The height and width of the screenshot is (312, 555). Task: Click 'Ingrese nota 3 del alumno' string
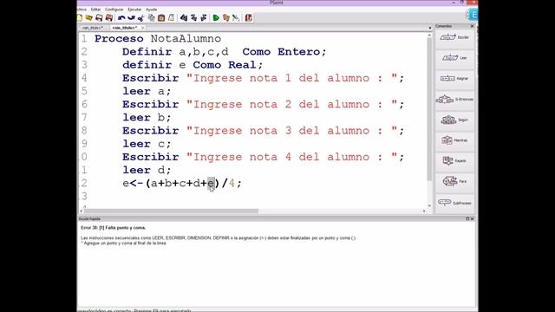[292, 131]
